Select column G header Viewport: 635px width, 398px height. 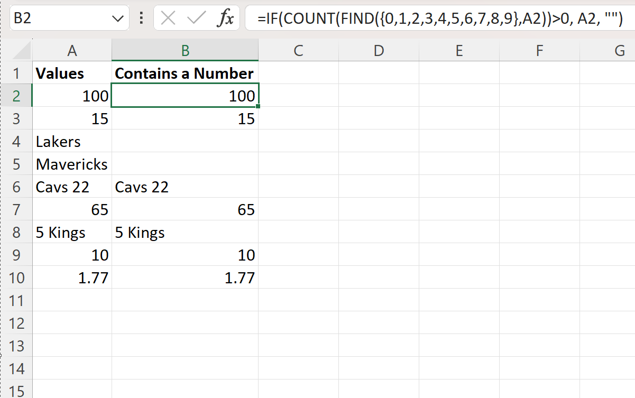pyautogui.click(x=619, y=50)
